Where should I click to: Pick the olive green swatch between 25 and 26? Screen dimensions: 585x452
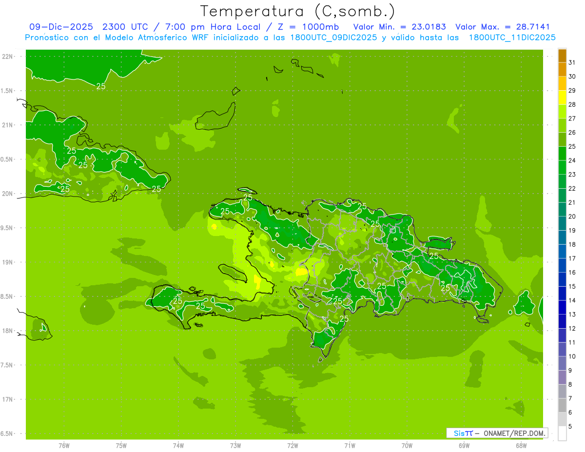[562, 139]
